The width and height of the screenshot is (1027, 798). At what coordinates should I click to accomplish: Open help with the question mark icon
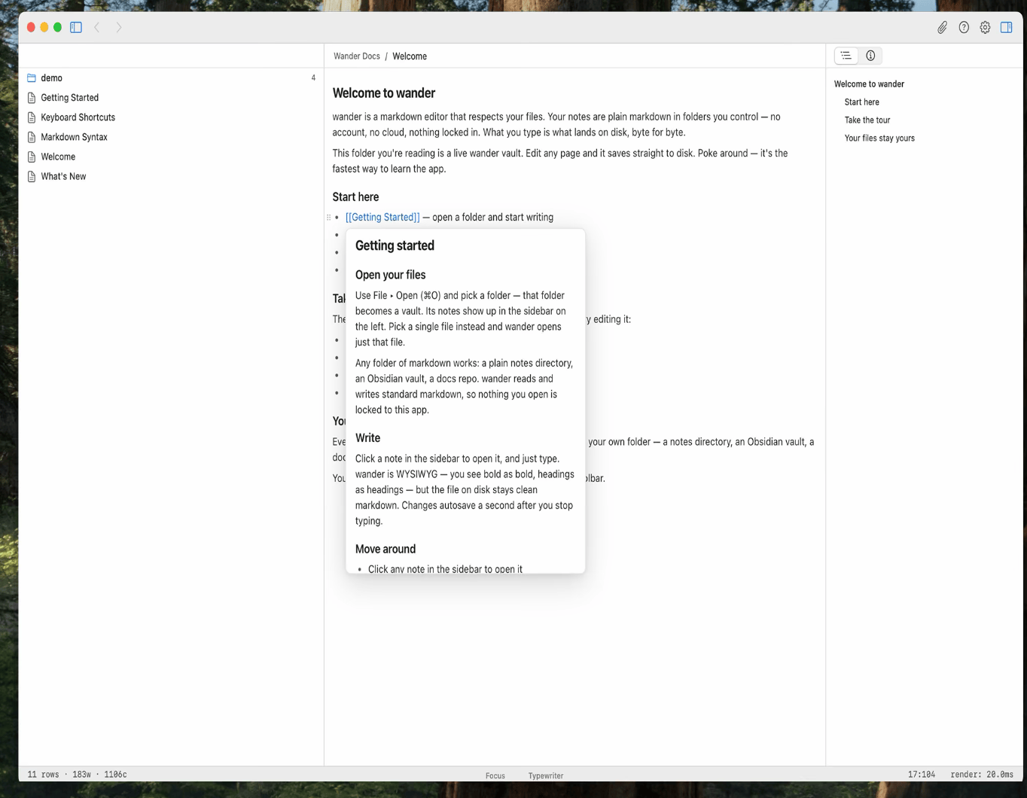coord(964,27)
